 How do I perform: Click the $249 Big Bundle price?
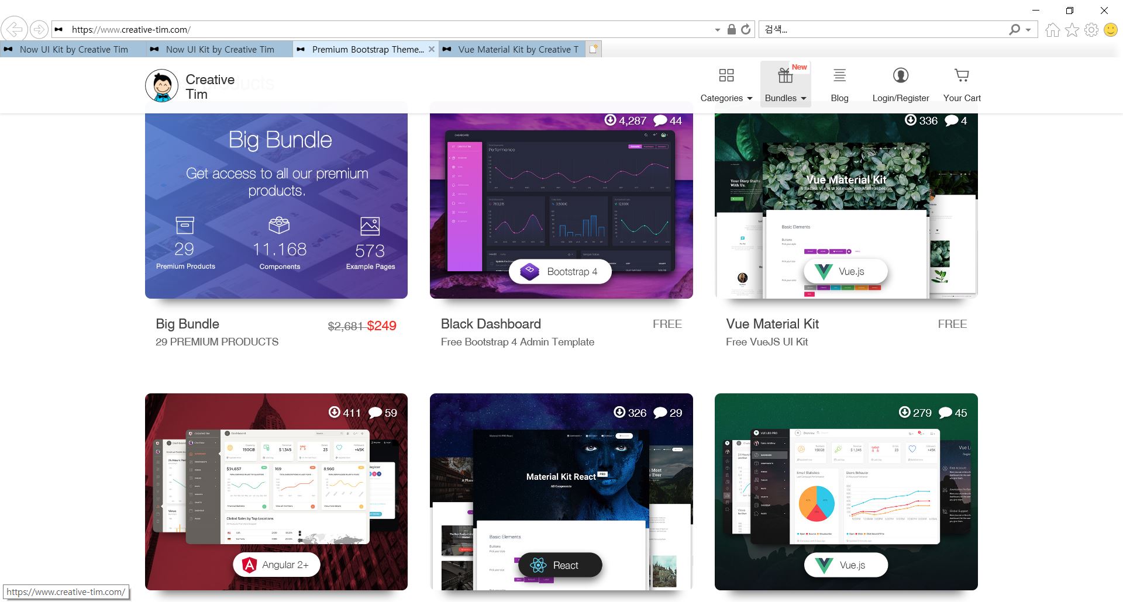coord(381,326)
